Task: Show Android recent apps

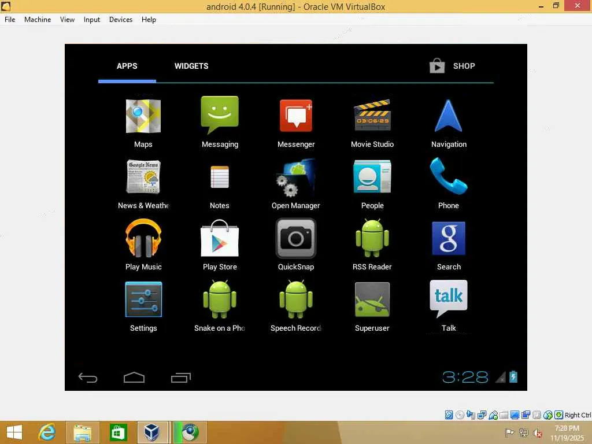Action: pyautogui.click(x=181, y=377)
